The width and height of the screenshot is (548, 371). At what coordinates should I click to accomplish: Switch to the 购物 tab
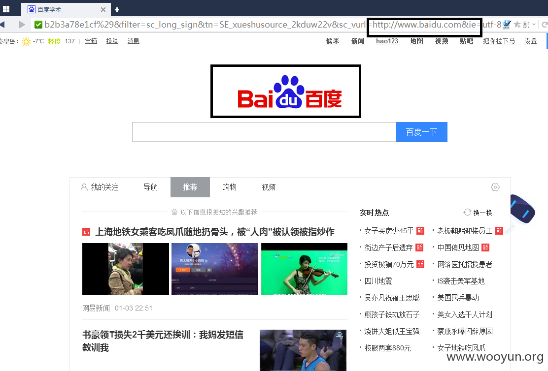click(x=229, y=187)
